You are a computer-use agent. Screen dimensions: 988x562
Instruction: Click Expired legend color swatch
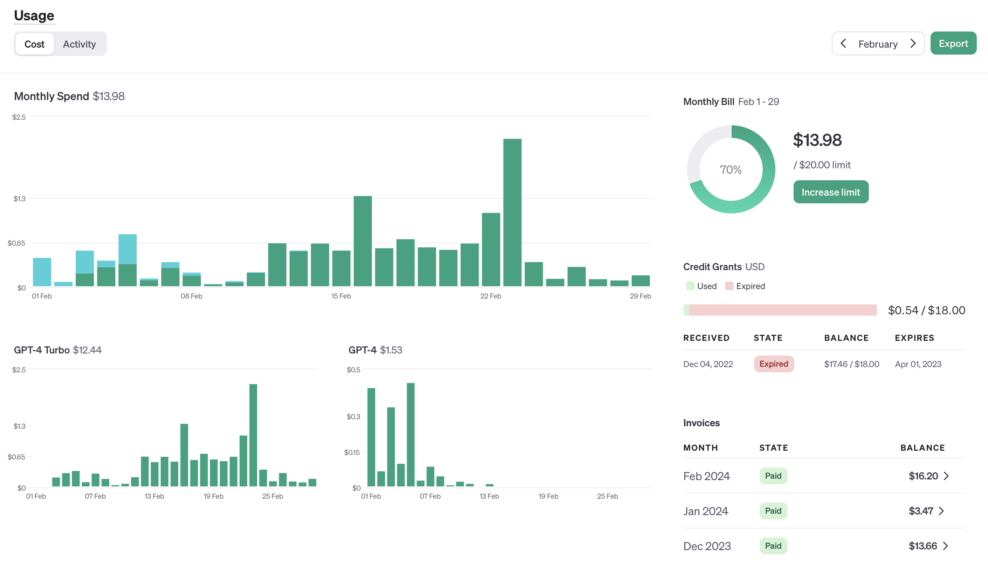tap(729, 286)
